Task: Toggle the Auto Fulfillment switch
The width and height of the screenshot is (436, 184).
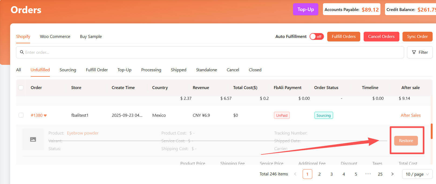Action: (x=316, y=37)
